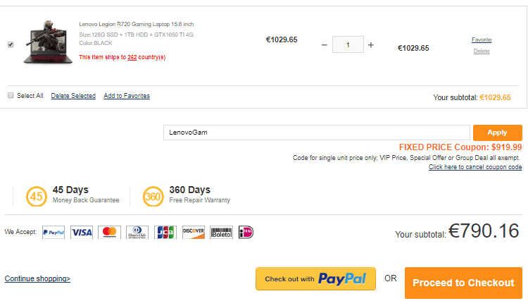Uncheck the Lenovo Legion laptop item checkbox
The height and width of the screenshot is (301, 528).
[11, 44]
